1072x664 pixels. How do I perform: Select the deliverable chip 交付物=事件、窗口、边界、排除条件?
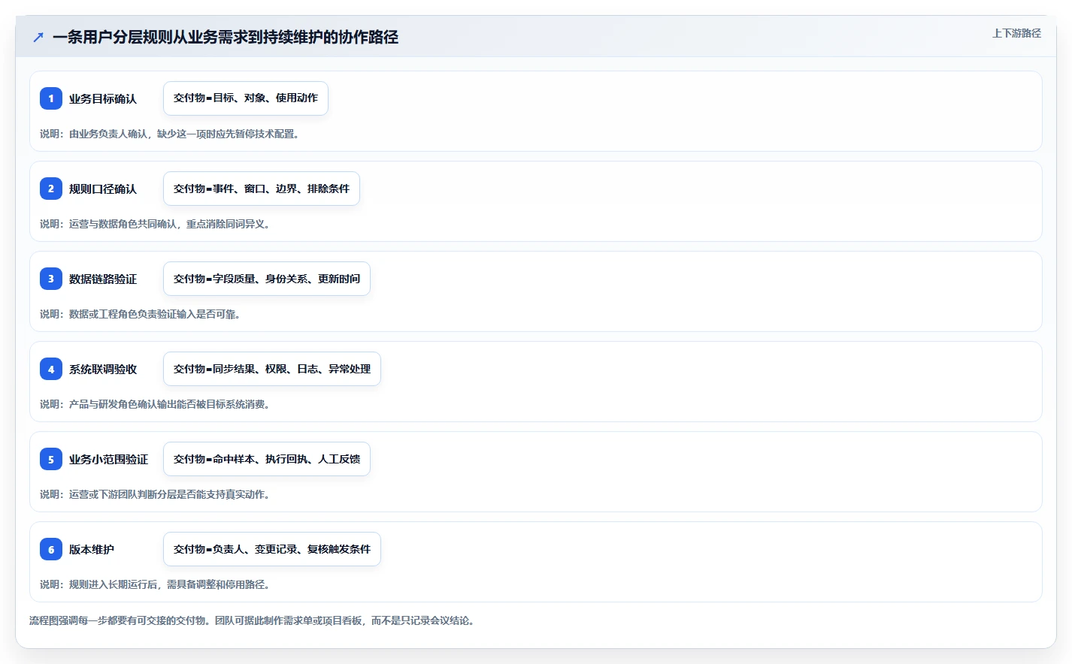pyautogui.click(x=262, y=189)
